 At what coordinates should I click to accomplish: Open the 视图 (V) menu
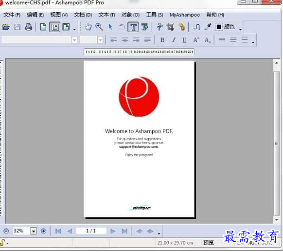click(x=59, y=15)
